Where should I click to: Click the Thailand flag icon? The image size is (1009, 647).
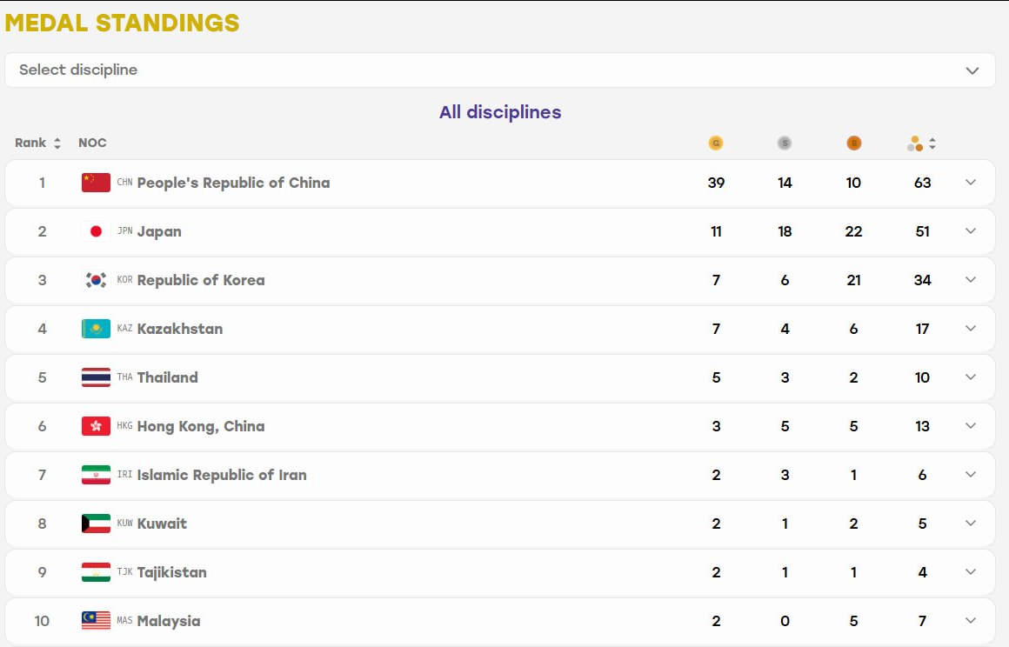(96, 377)
